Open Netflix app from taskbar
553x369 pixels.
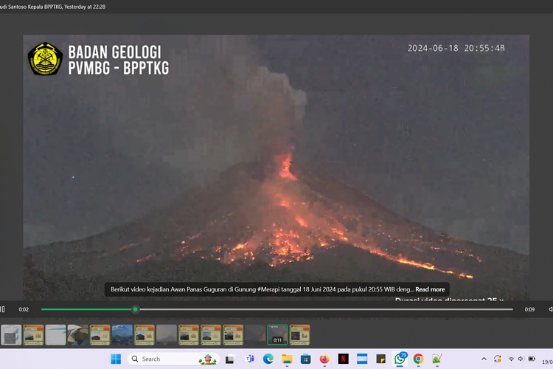[x=343, y=359]
